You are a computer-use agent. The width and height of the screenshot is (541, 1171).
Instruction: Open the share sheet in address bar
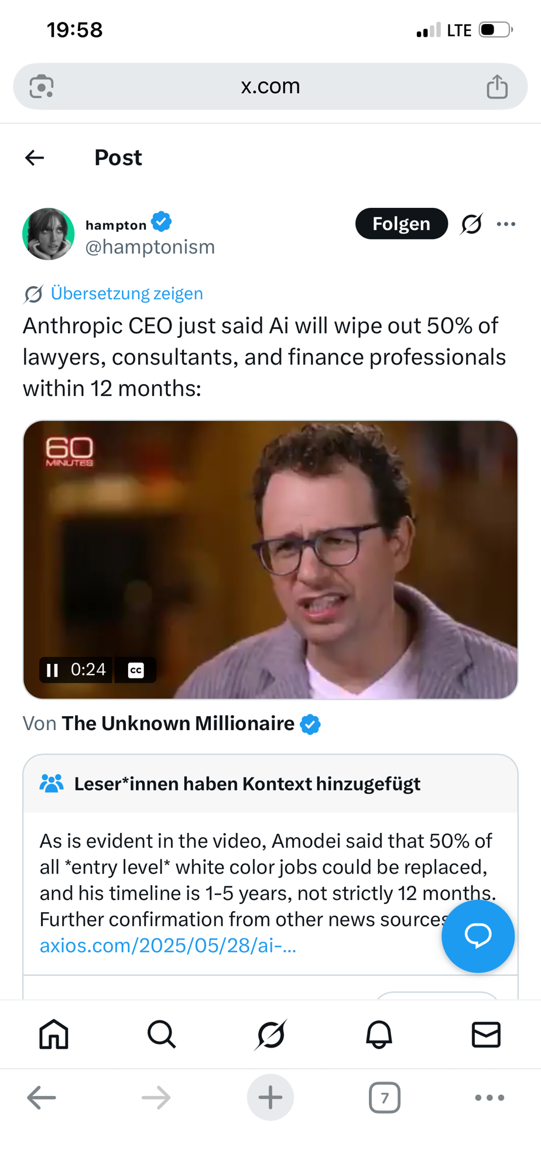[497, 87]
